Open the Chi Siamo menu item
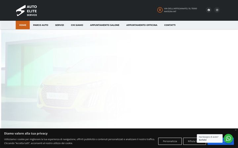Image resolution: width=238 pixels, height=148 pixels. click(77, 25)
